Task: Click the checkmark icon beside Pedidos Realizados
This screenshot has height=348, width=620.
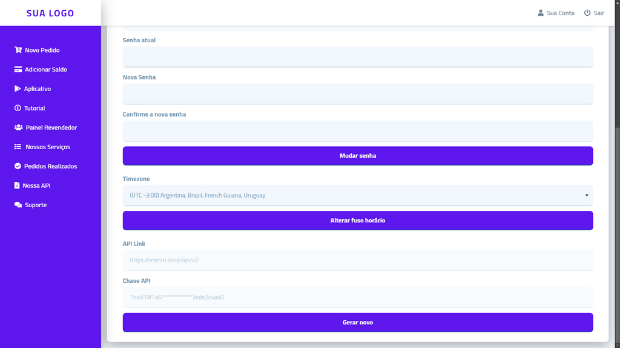Action: (17, 166)
